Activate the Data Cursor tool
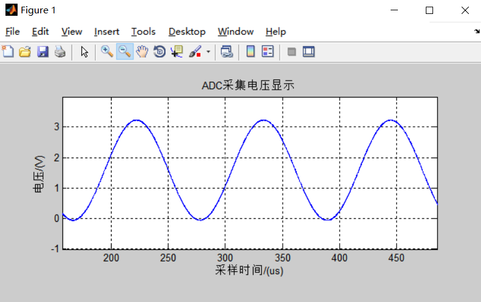The width and height of the screenshot is (481, 302). 177,52
